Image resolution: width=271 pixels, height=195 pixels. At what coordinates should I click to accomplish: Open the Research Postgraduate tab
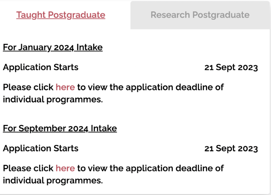200,15
